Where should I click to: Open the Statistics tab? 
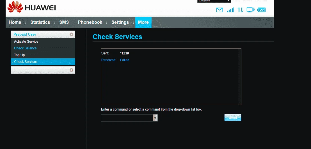[40, 22]
